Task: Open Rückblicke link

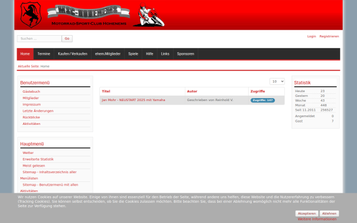Action: pos(31,117)
